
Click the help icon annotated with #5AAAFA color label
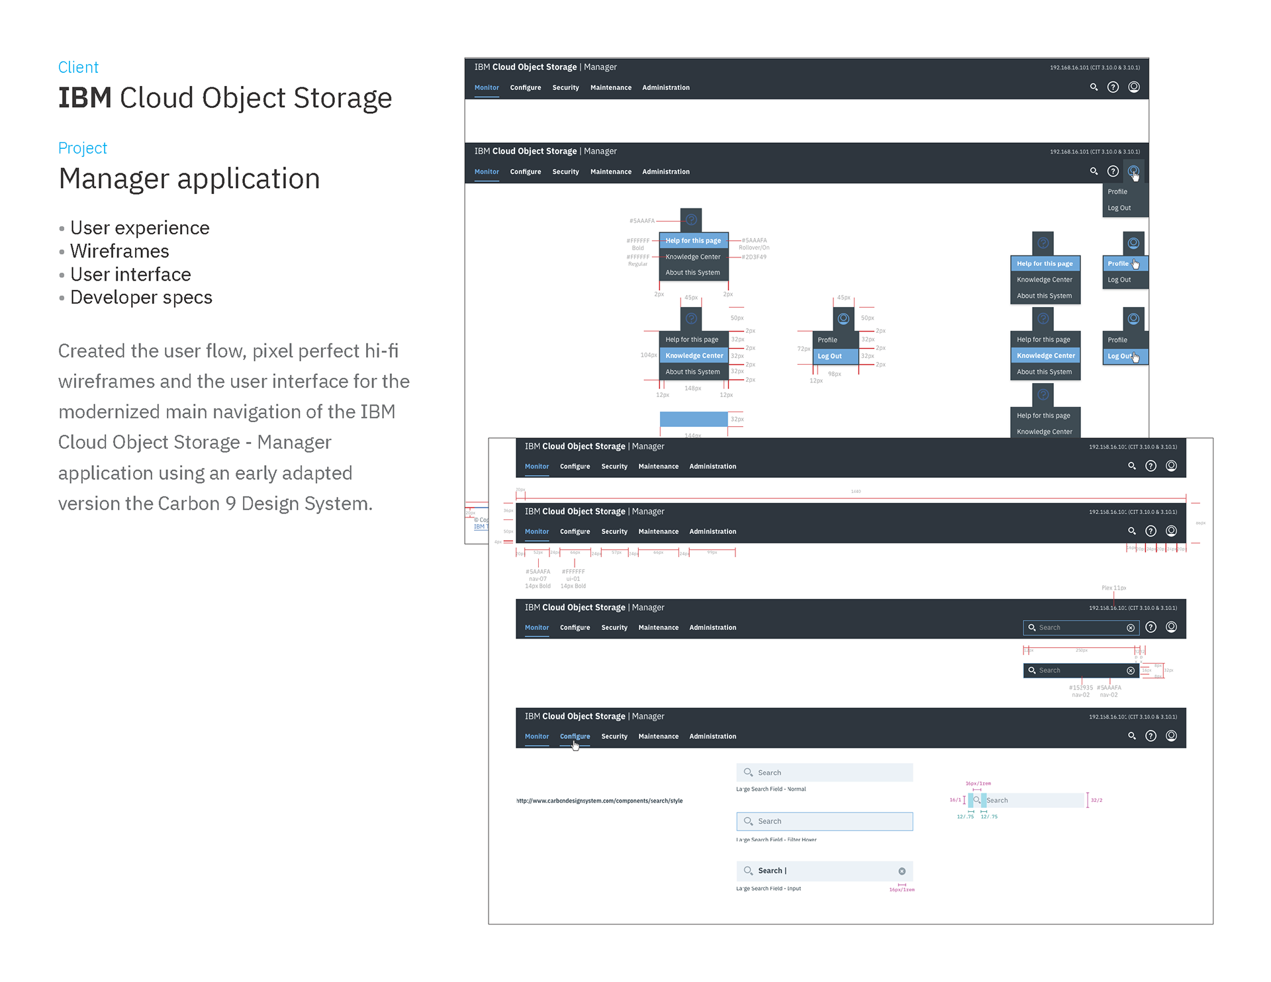coord(691,220)
